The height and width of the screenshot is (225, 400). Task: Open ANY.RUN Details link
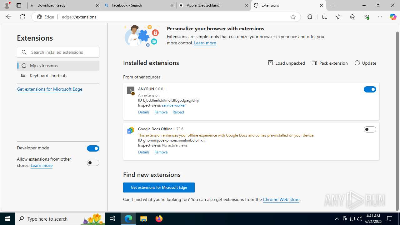(144, 112)
